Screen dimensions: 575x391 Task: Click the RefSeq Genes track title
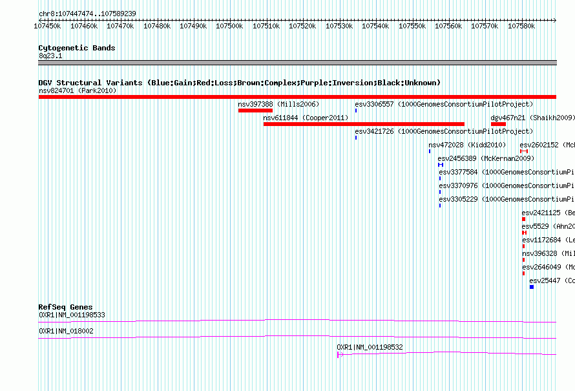tap(66, 307)
